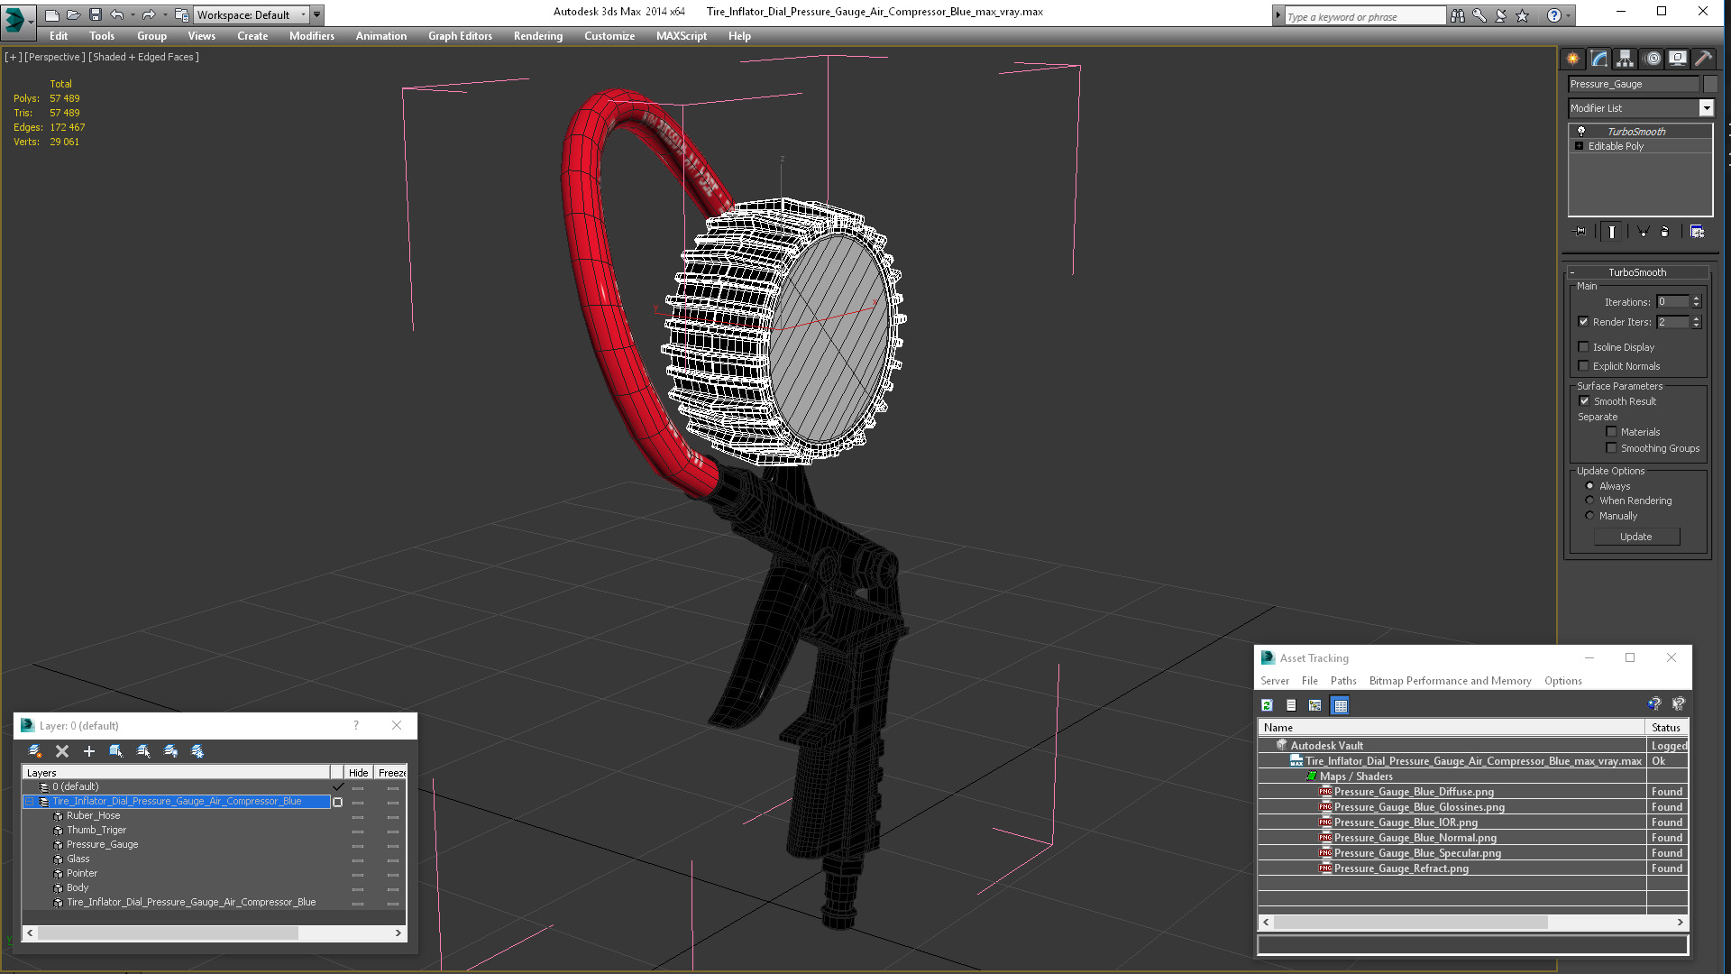
Task: Click Remove modifier from stack trash icon
Action: [x=1664, y=232]
